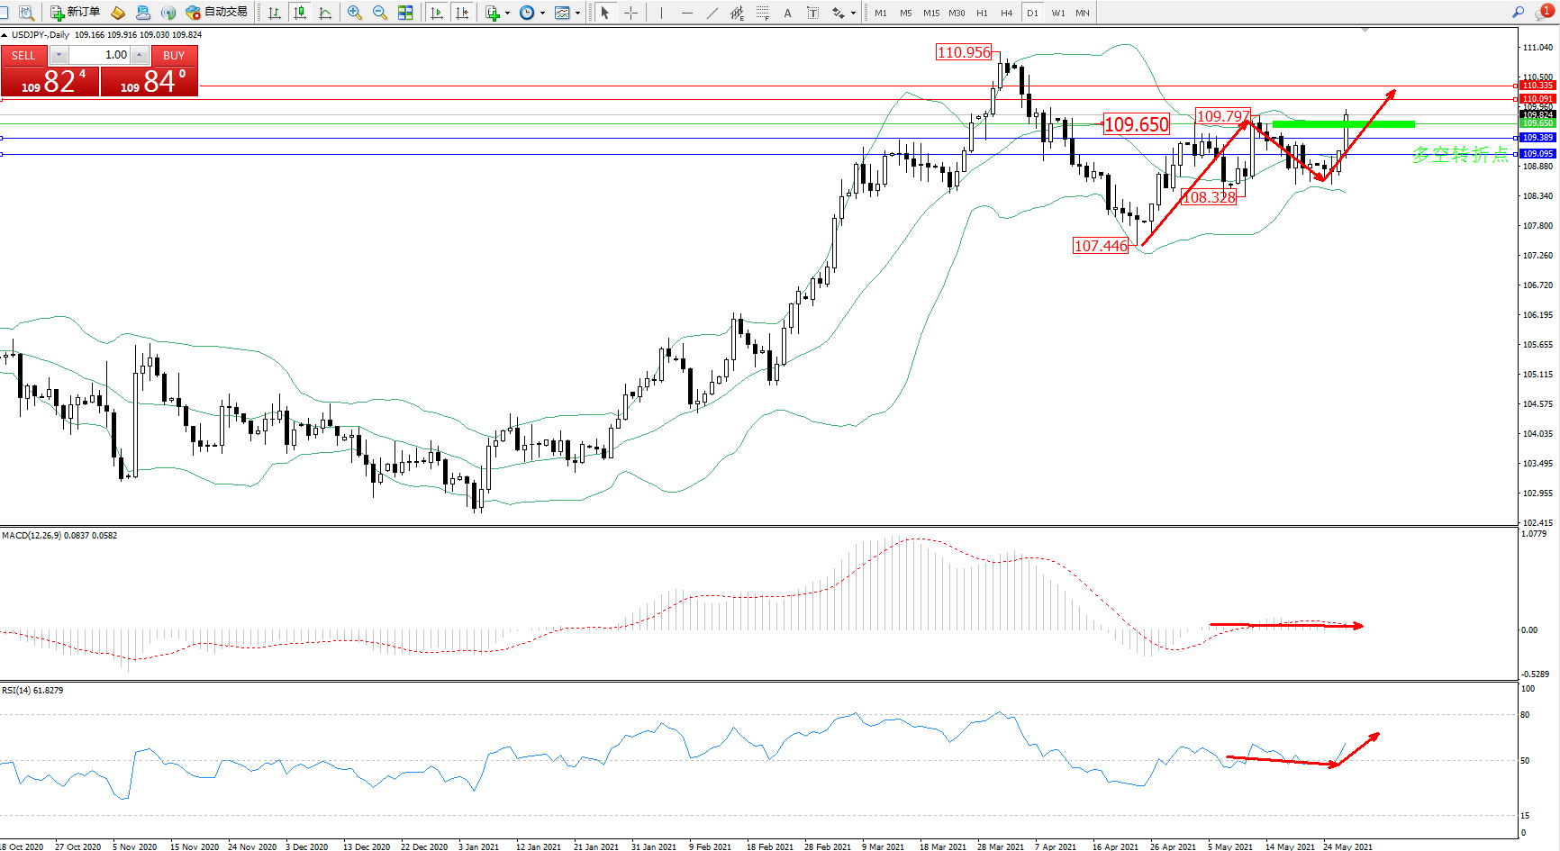Select the horizontal line tool

coord(687,13)
